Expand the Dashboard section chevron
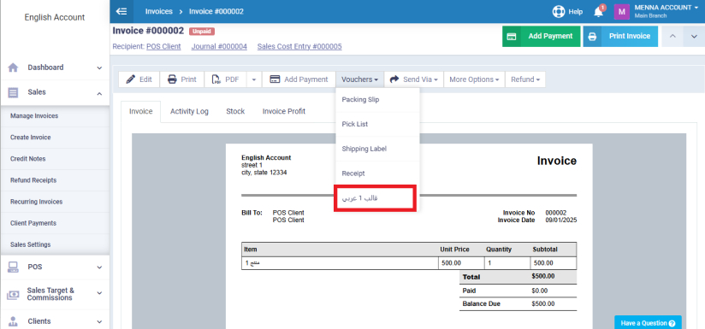705x329 pixels. (99, 68)
